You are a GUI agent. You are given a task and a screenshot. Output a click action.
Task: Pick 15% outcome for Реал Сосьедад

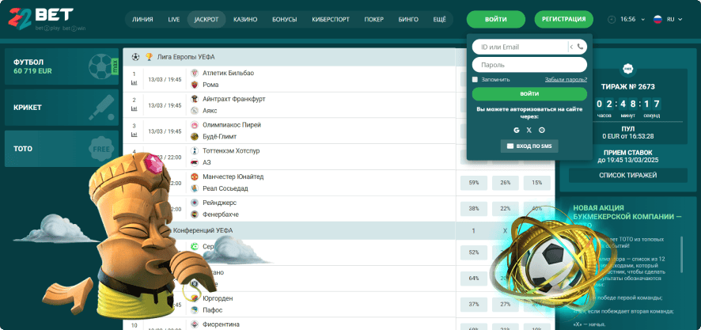537,183
